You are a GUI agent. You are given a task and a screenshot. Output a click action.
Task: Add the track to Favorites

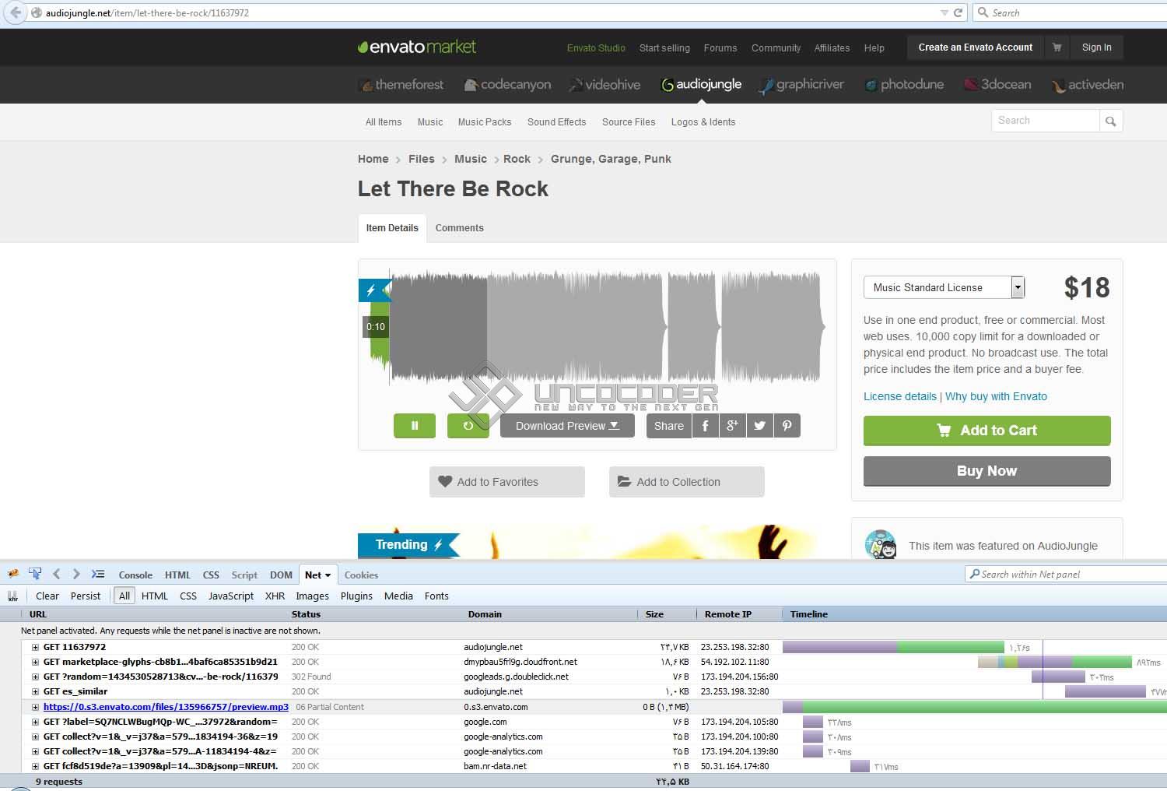[x=507, y=482]
